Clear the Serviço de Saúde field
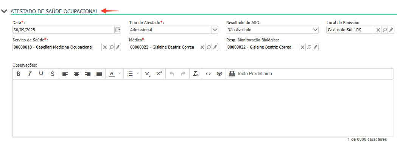Viewport: 397px width, 146px height. (104, 47)
